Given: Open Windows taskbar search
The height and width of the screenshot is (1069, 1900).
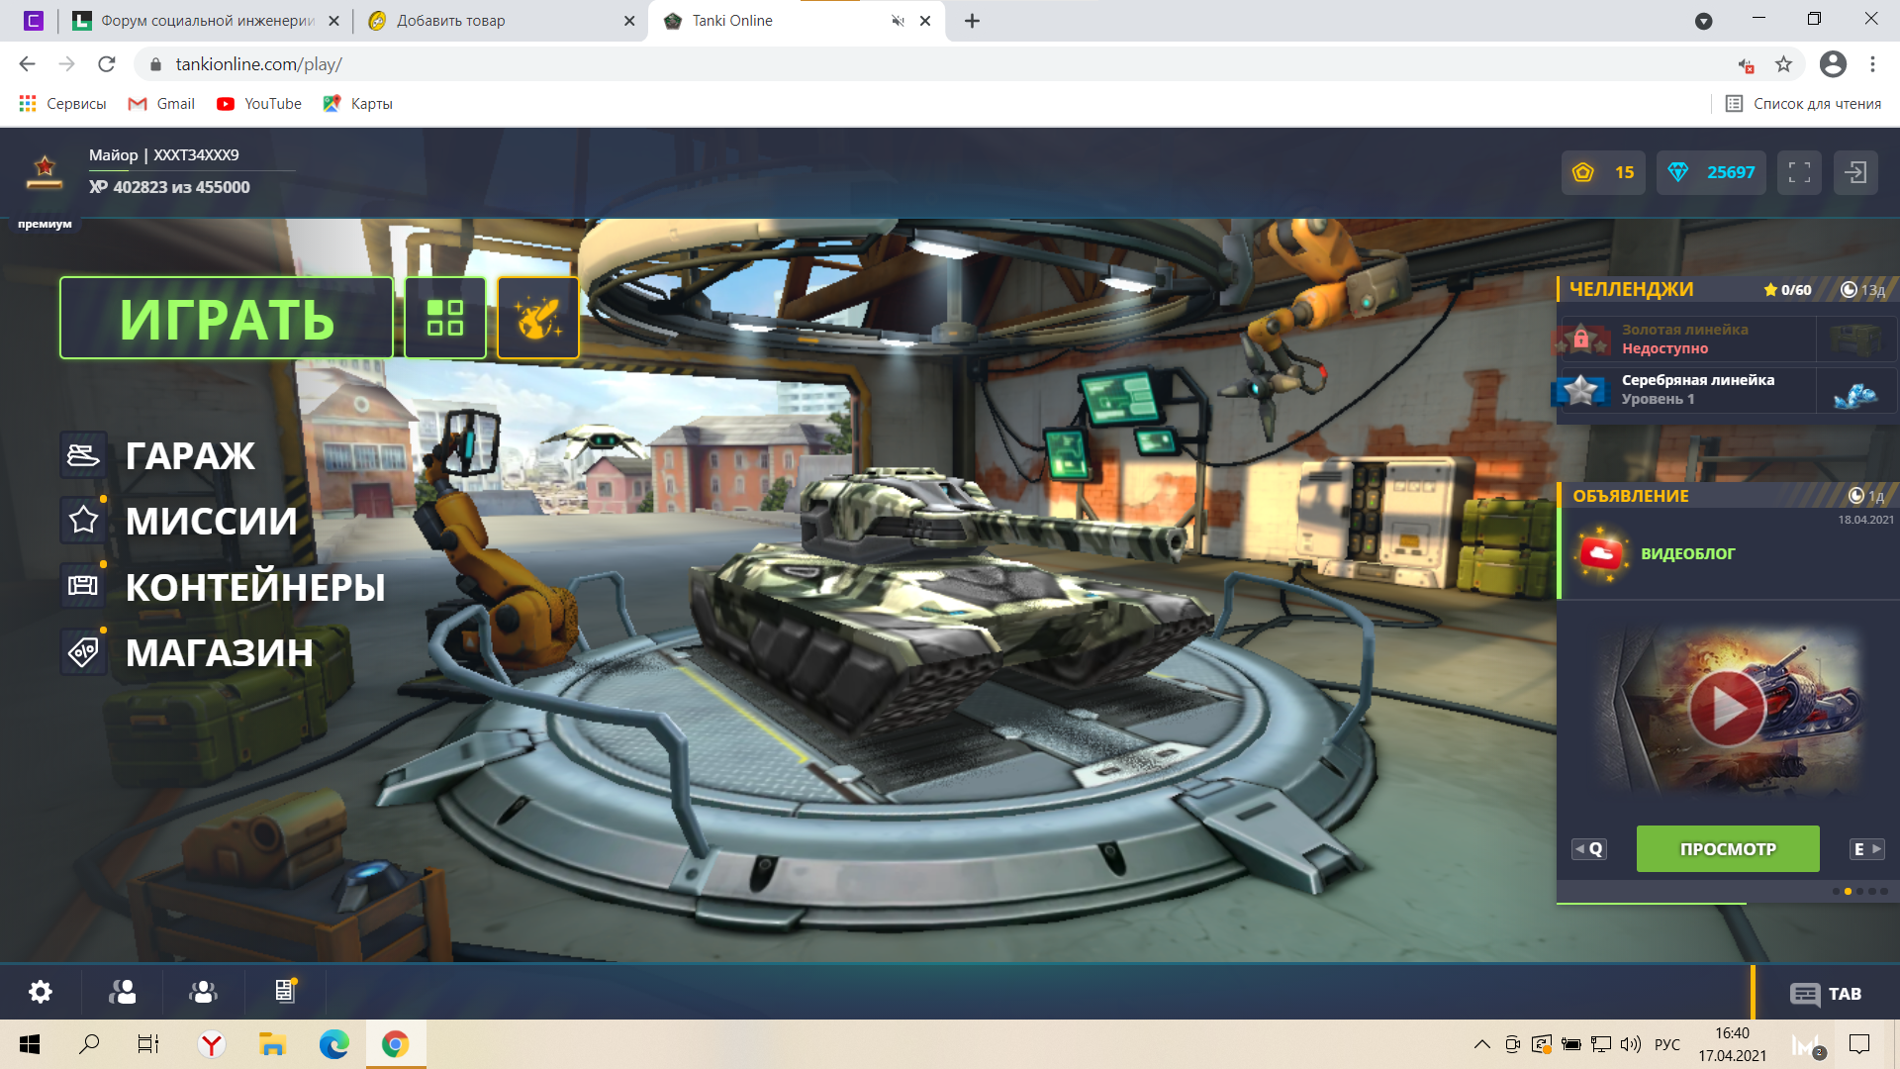Looking at the screenshot, I should [x=89, y=1044].
